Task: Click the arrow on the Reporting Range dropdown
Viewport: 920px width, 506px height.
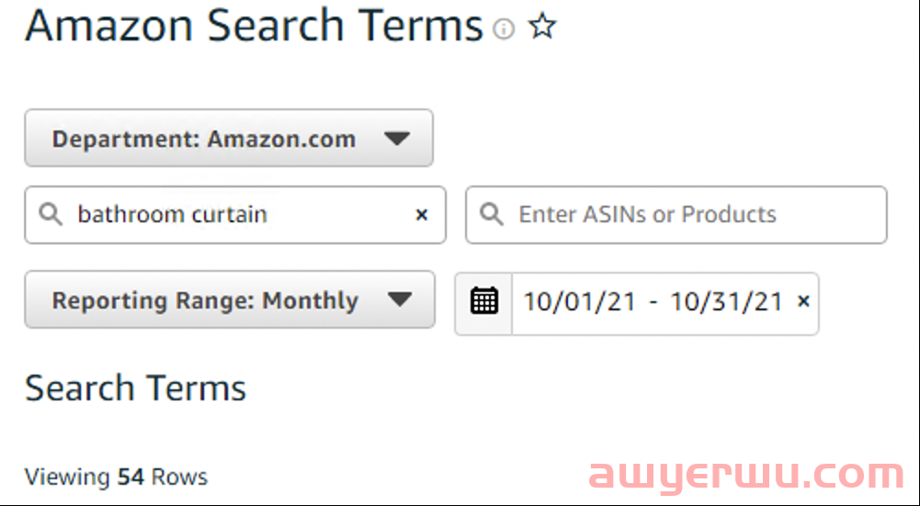Action: pyautogui.click(x=400, y=299)
